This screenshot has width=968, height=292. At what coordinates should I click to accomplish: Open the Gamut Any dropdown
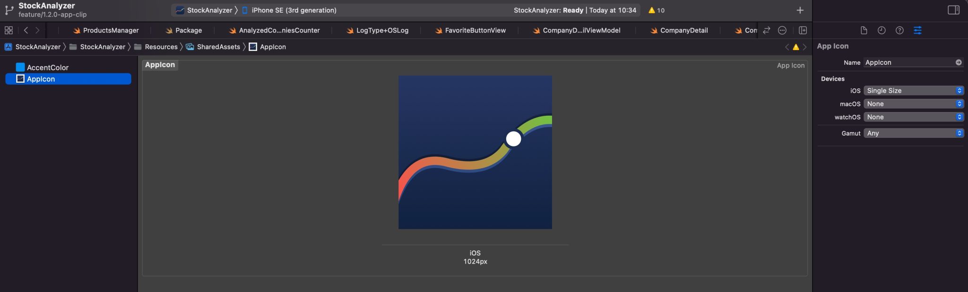pos(914,133)
